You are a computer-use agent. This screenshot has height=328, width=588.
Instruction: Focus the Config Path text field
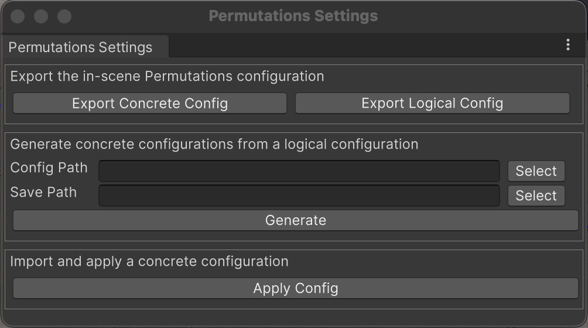299,171
